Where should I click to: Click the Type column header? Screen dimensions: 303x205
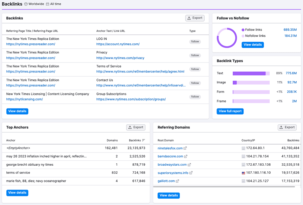point(192,31)
